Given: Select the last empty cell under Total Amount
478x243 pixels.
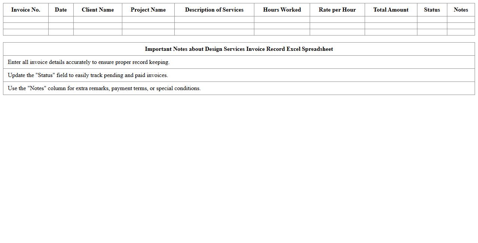Looking at the screenshot, I should tap(391, 32).
